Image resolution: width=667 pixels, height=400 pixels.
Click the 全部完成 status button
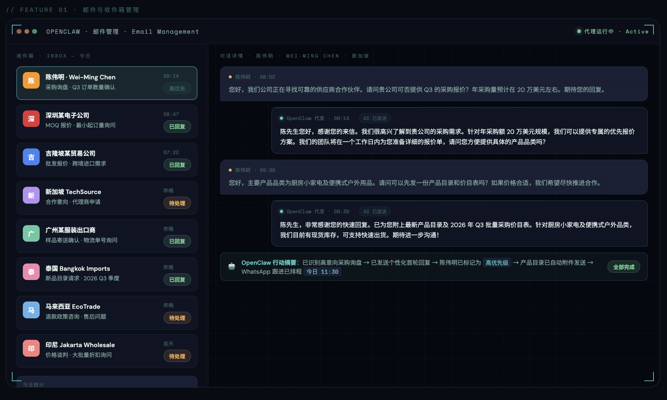click(x=623, y=267)
